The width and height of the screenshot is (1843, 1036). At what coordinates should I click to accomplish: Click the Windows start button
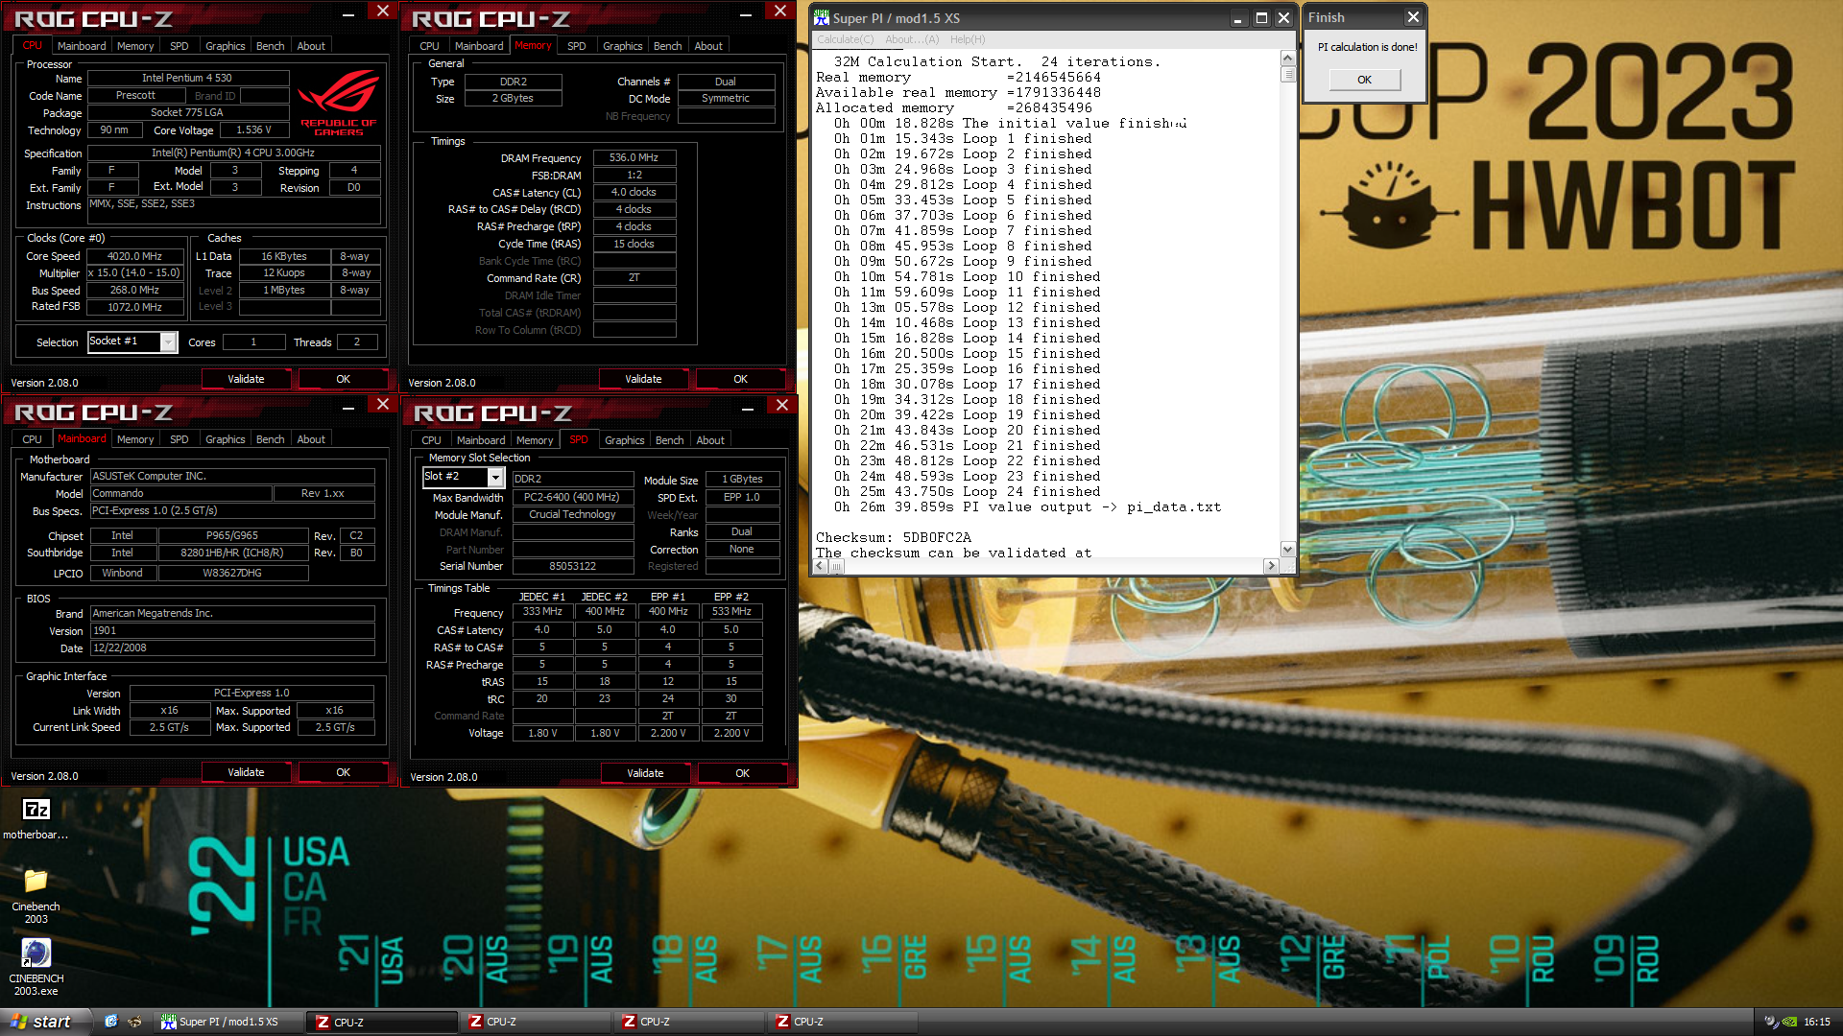tap(45, 1022)
